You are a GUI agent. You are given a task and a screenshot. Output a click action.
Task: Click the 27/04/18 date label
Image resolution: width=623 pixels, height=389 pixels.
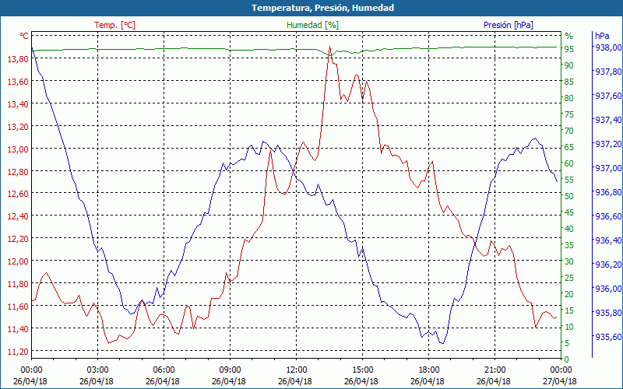pos(559,381)
